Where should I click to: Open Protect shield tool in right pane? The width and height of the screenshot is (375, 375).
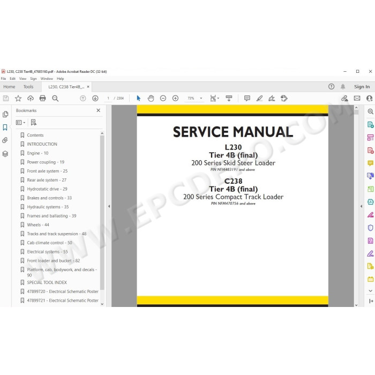[x=371, y=228]
